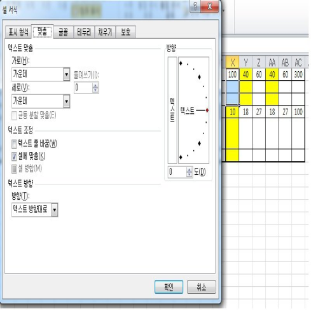318x318 pixels.
Task: Switch to the 글꼴 tab
Action: [x=63, y=32]
